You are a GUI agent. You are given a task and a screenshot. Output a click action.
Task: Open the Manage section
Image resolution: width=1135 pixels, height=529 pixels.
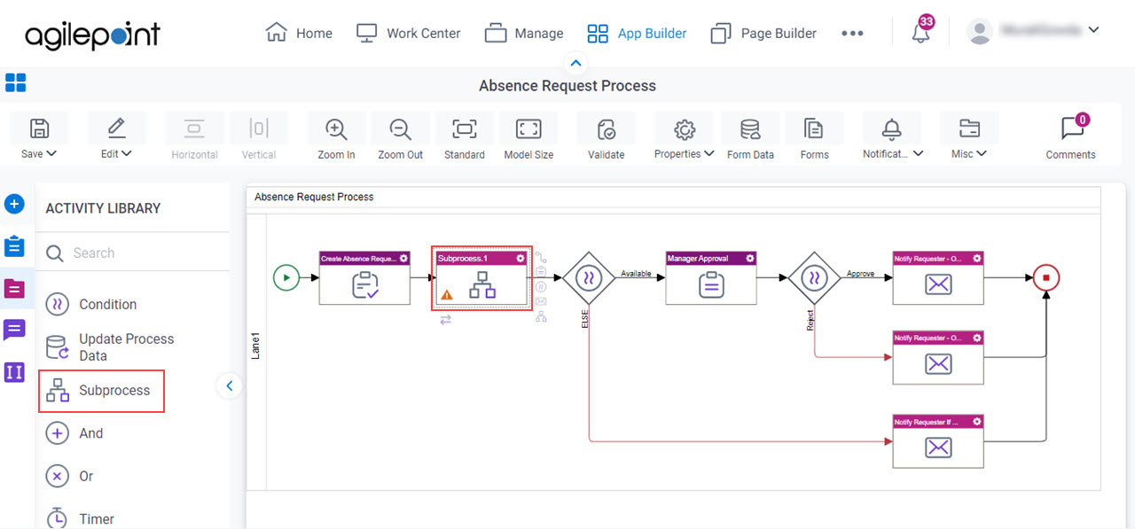(x=524, y=33)
